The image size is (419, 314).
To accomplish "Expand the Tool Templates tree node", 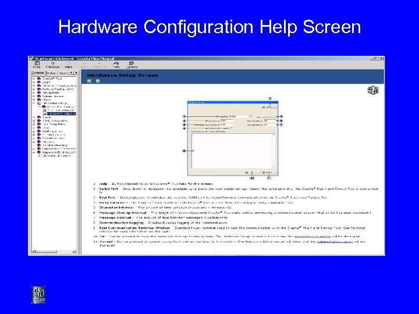I will coord(34,124).
